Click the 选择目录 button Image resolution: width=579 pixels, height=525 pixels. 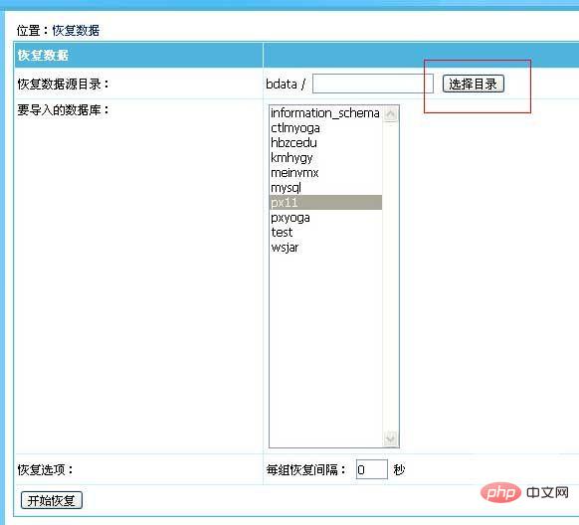click(x=473, y=85)
